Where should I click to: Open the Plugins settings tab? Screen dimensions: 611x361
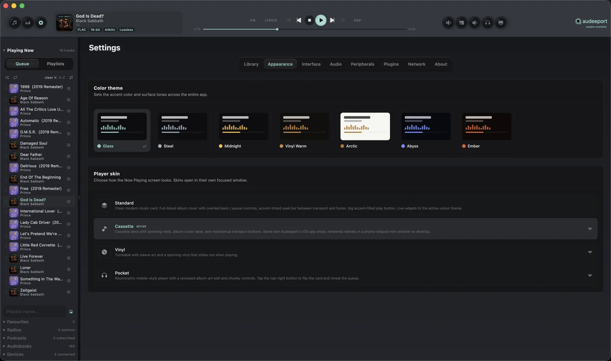click(391, 64)
